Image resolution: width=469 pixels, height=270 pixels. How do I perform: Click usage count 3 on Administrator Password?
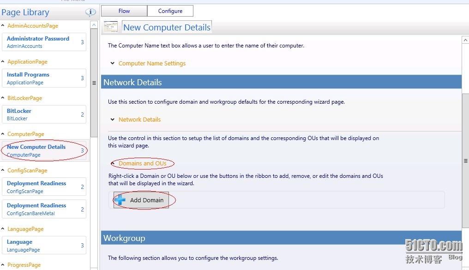(x=82, y=42)
